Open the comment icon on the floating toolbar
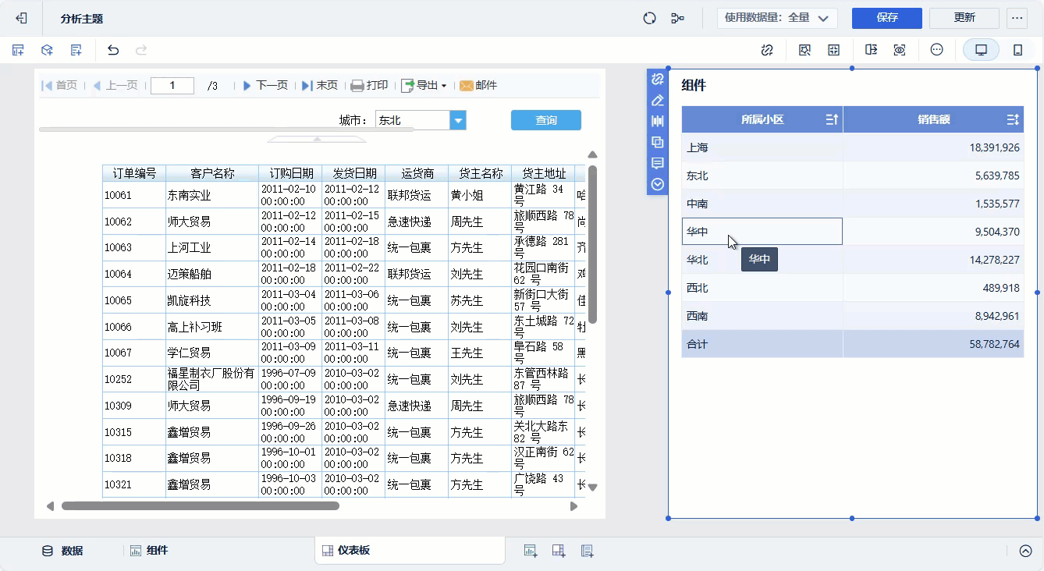 657,163
